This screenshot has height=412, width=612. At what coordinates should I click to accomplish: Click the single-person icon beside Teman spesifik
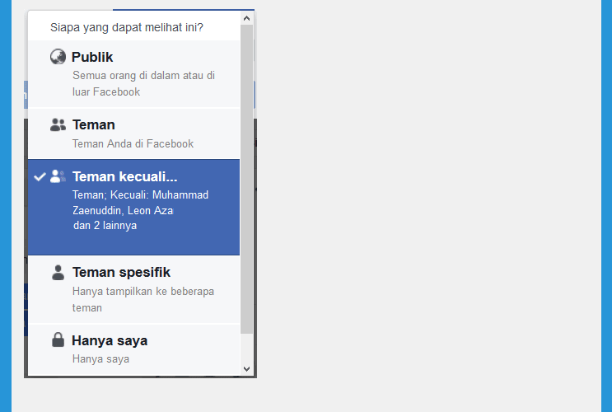pos(58,272)
